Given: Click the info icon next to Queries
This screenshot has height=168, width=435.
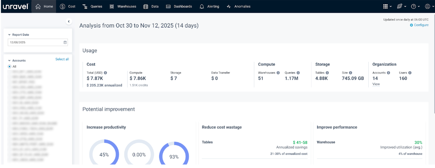Looking at the screenshot, I should (x=298, y=73).
